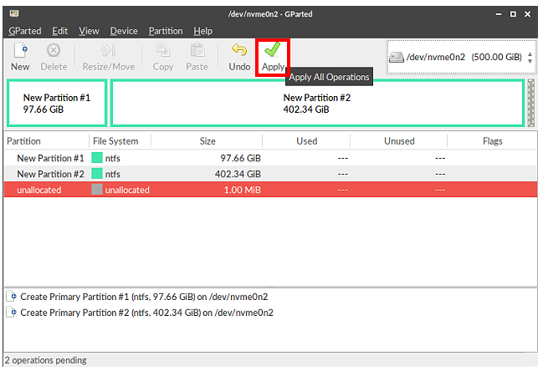
Task: Select the unallocated row in partition table
Action: (270, 190)
